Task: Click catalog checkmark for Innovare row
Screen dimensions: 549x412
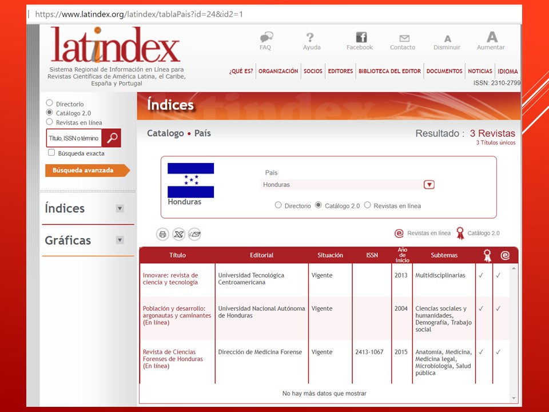Action: tap(481, 275)
